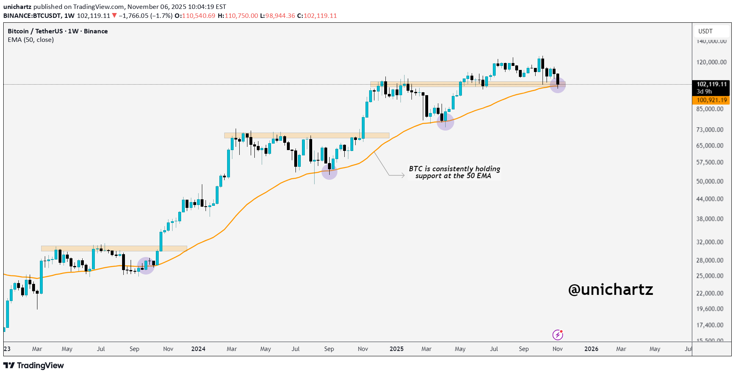This screenshot has height=375, width=735.
Task: Open the Bitcoin / TetherUS symbol legend
Action: pos(58,31)
